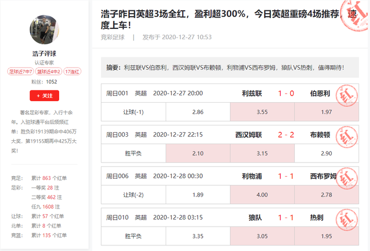Screen dimensions: 370x251
Task: Select odds 1.89 in 利物浦 match
Action: [x=198, y=195]
